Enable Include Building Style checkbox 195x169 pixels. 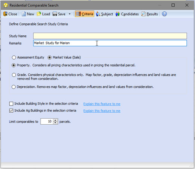11,104
